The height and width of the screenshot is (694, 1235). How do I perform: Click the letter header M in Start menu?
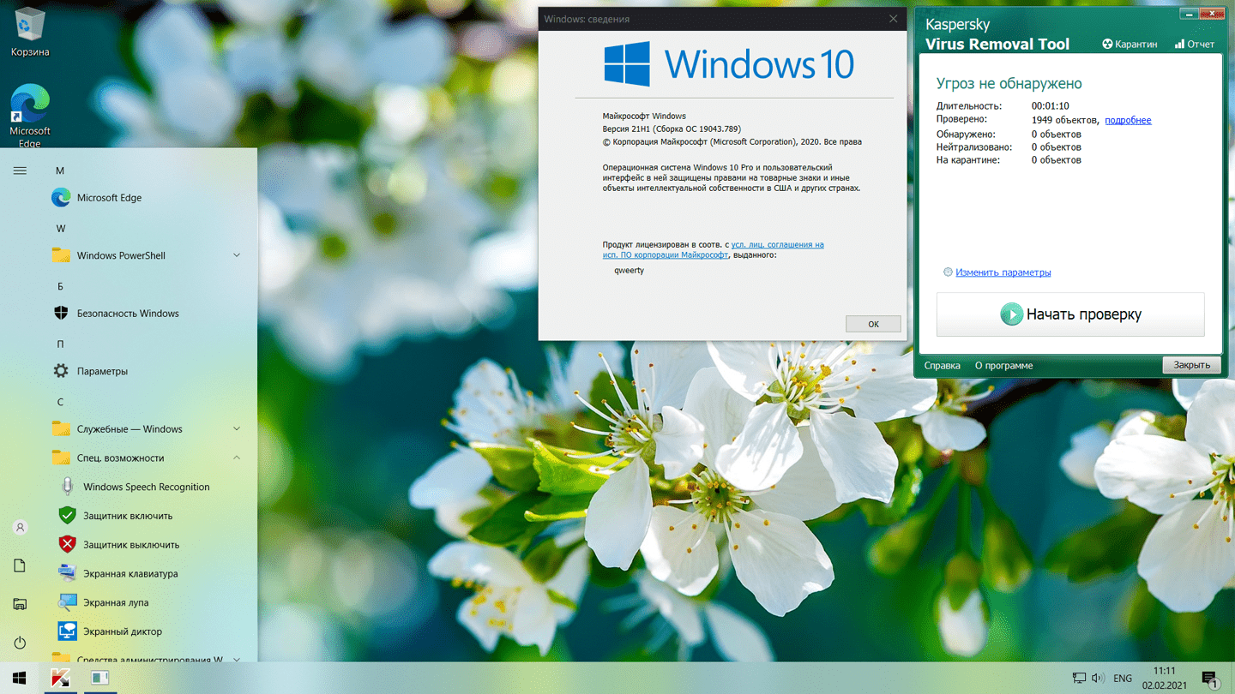(60, 171)
